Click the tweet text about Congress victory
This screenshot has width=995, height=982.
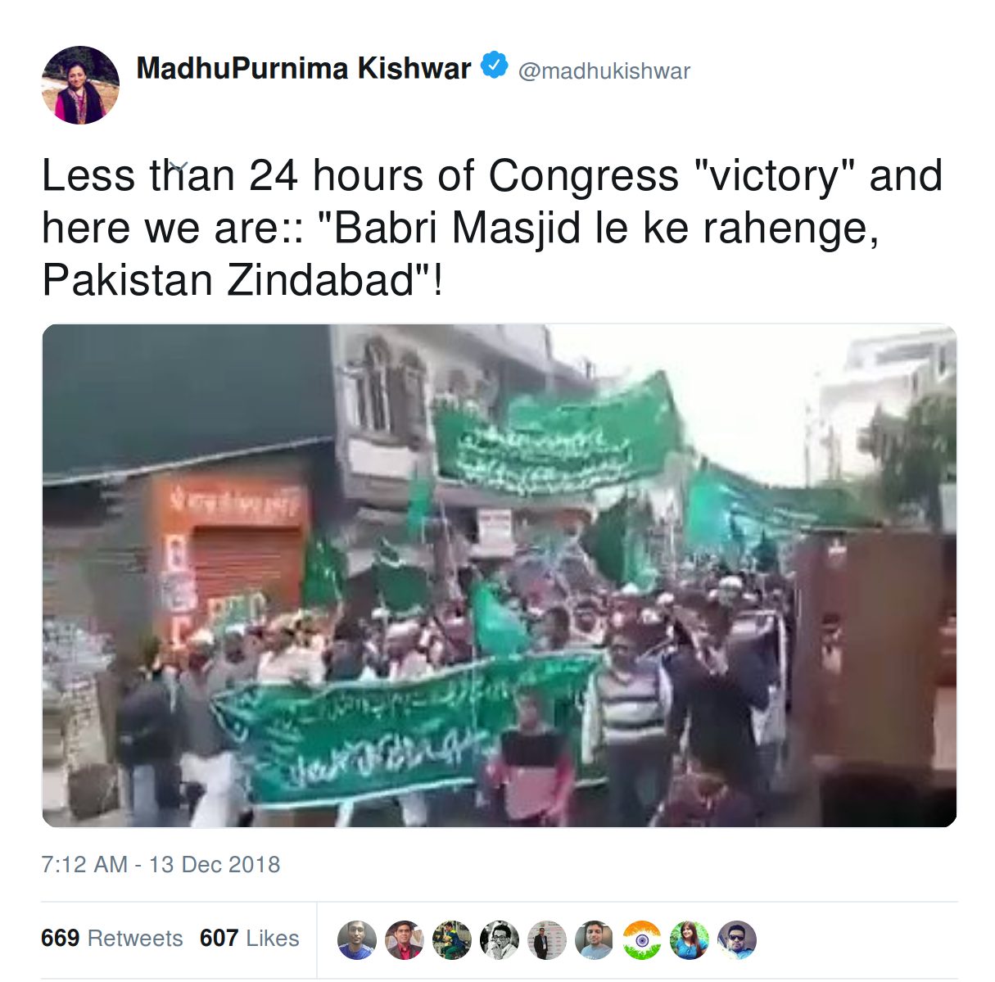[492, 228]
